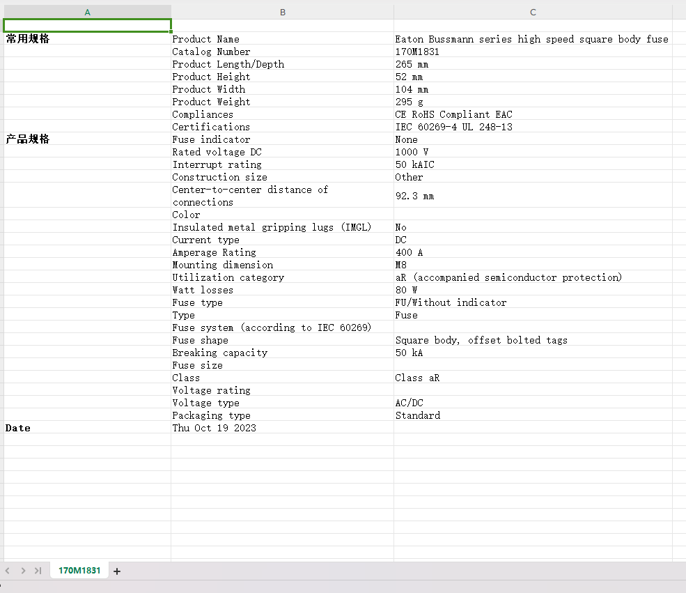Click 'Insulated metal gripping lugs (IMGL)' cell
The image size is (686, 593).
[x=283, y=227]
